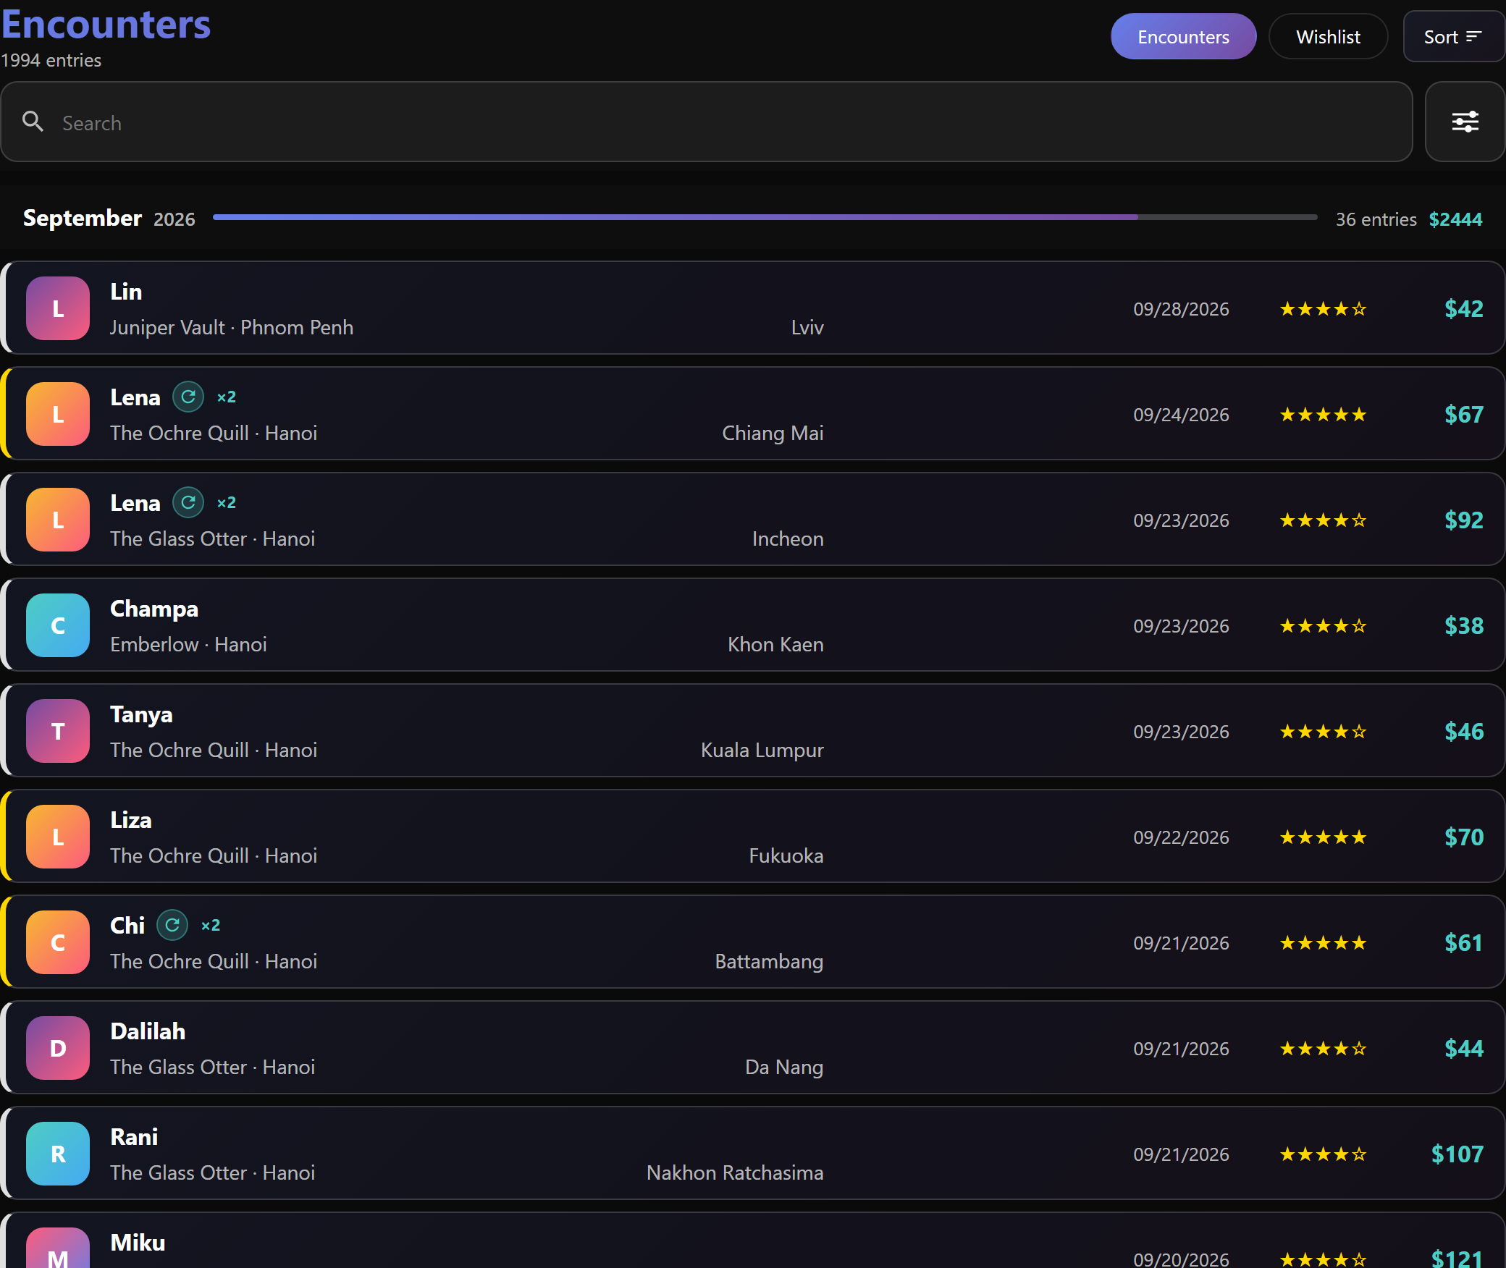Click the repeat icon on Lena Incheon row

[188, 502]
